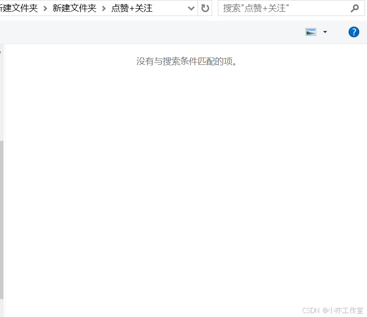Open the address bar history dropdown
Screen dimensions: 367x317
191,8
